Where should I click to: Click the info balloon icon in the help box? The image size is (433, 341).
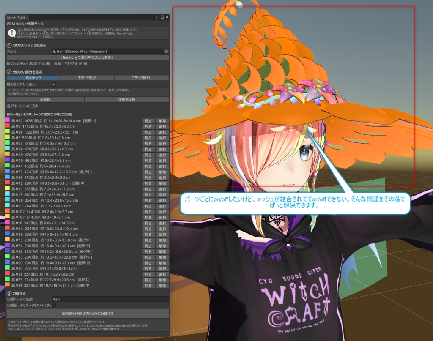point(11,33)
